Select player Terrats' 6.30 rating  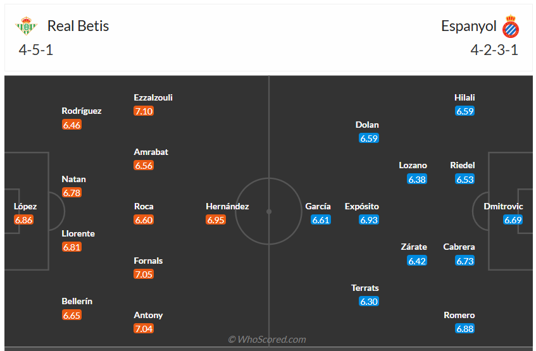369,302
